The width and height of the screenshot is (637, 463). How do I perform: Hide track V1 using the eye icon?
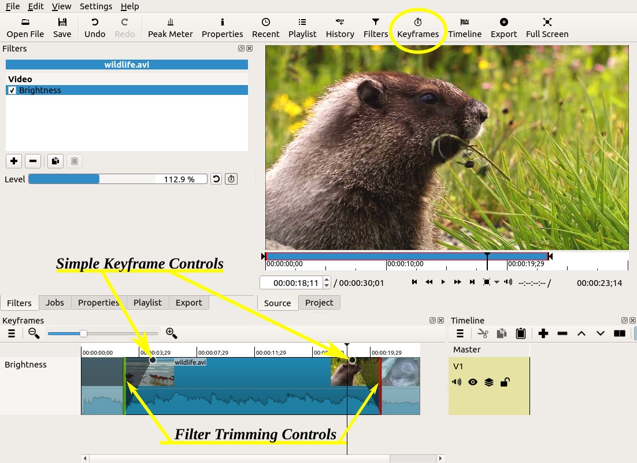coord(472,382)
